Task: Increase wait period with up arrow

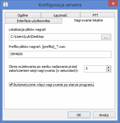Action: (108, 67)
